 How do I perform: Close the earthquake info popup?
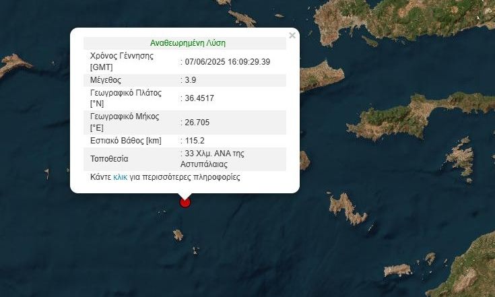(x=292, y=36)
